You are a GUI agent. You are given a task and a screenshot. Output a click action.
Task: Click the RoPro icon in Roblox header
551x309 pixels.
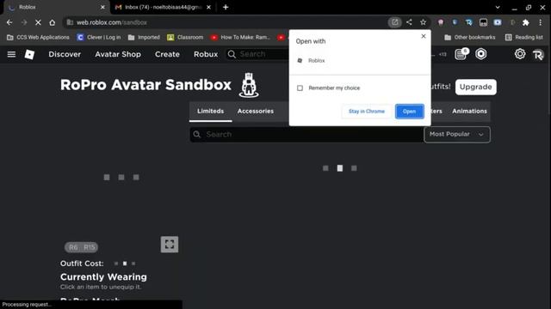pos(538,55)
